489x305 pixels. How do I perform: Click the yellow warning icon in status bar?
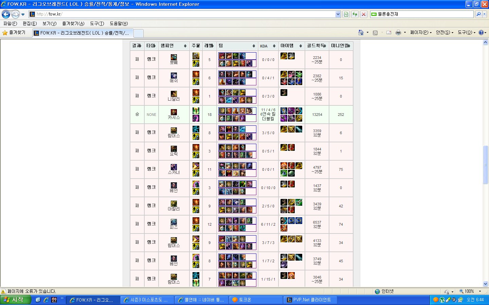(3, 291)
